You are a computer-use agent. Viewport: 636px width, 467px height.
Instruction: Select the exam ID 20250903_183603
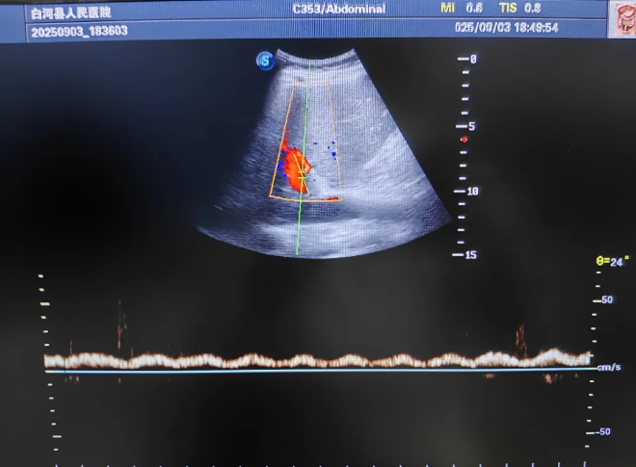pos(79,31)
